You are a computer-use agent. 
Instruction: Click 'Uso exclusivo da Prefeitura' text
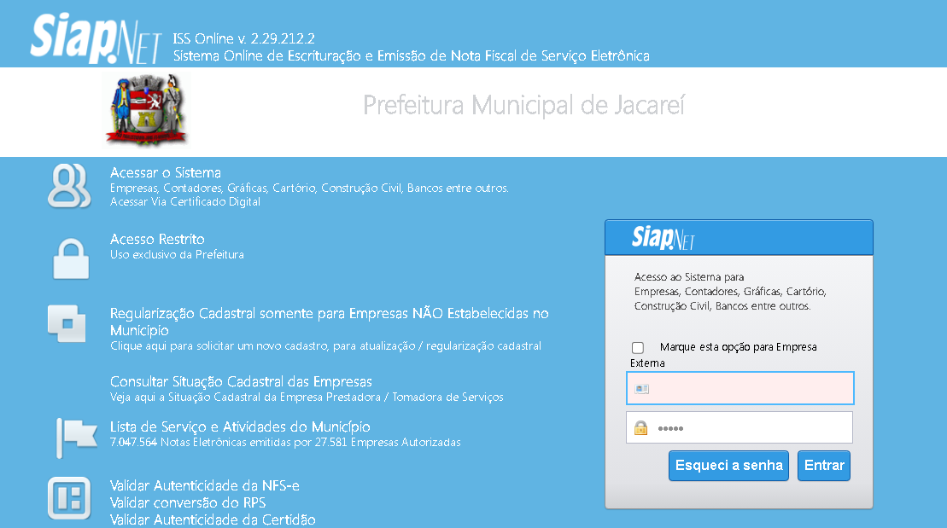(177, 255)
